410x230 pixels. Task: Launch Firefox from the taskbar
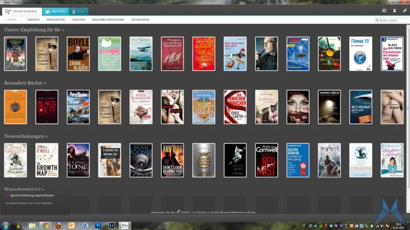[x=58, y=225]
